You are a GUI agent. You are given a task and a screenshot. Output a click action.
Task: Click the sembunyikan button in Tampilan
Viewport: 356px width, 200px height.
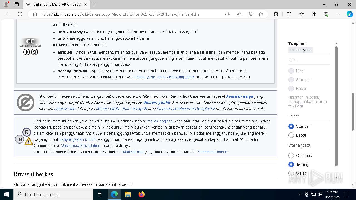pyautogui.click(x=301, y=50)
